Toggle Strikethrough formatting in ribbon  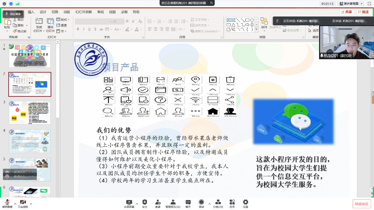point(101,29)
